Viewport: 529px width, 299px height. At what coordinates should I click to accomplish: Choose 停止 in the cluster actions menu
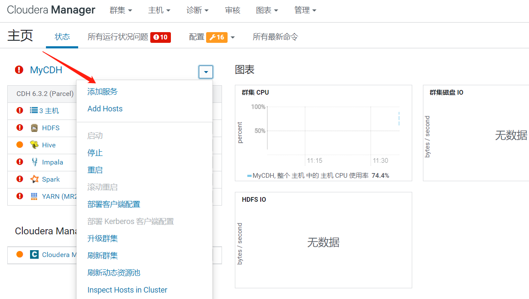95,153
